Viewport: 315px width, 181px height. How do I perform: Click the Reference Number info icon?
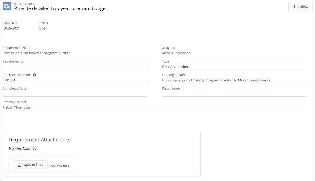[34, 75]
